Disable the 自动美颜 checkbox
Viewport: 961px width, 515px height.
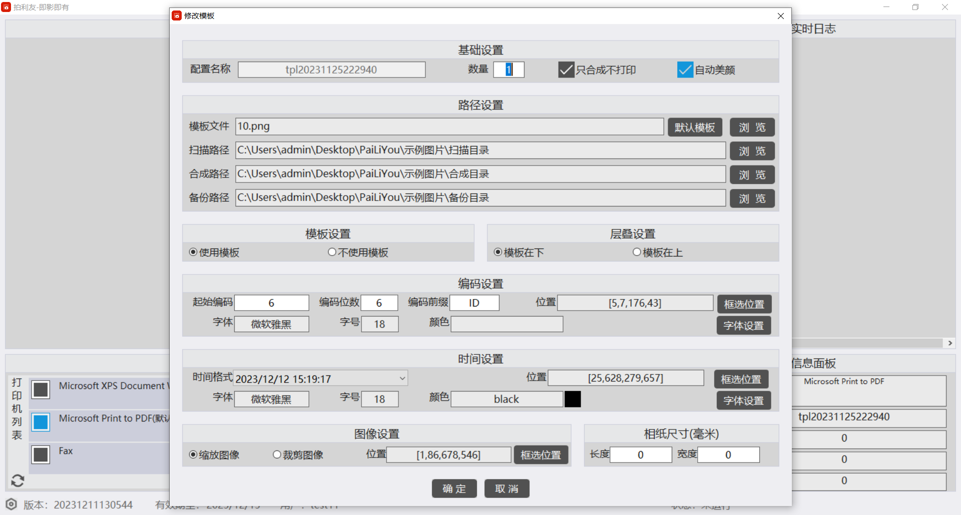tap(685, 70)
